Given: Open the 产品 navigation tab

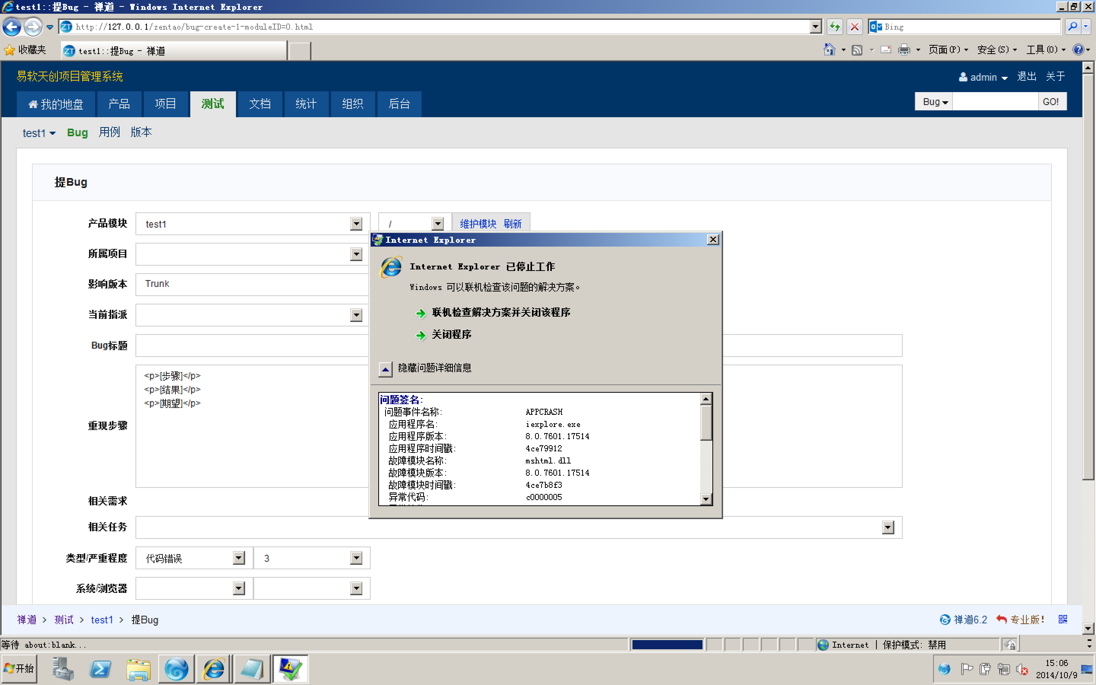Looking at the screenshot, I should (119, 104).
